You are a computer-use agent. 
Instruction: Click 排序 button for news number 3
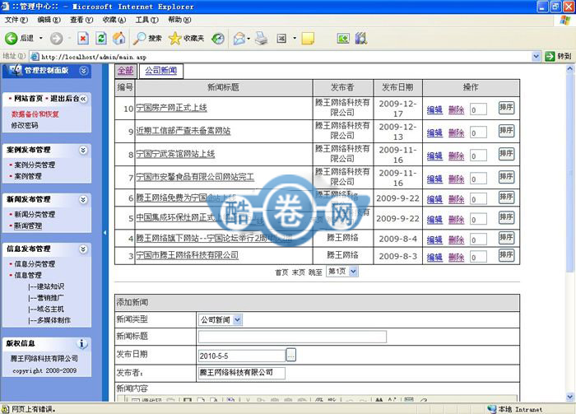tap(506, 255)
